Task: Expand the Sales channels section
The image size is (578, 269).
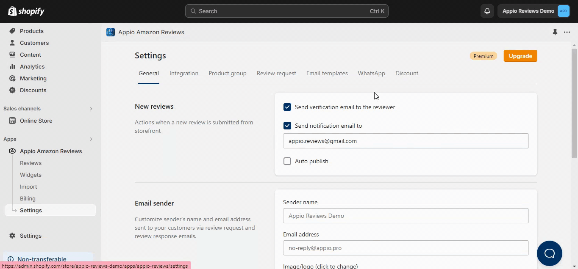Action: [x=91, y=109]
